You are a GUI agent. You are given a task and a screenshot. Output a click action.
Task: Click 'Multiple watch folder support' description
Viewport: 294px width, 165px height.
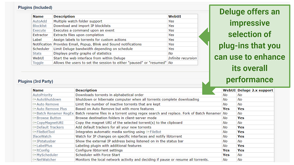point(78,21)
